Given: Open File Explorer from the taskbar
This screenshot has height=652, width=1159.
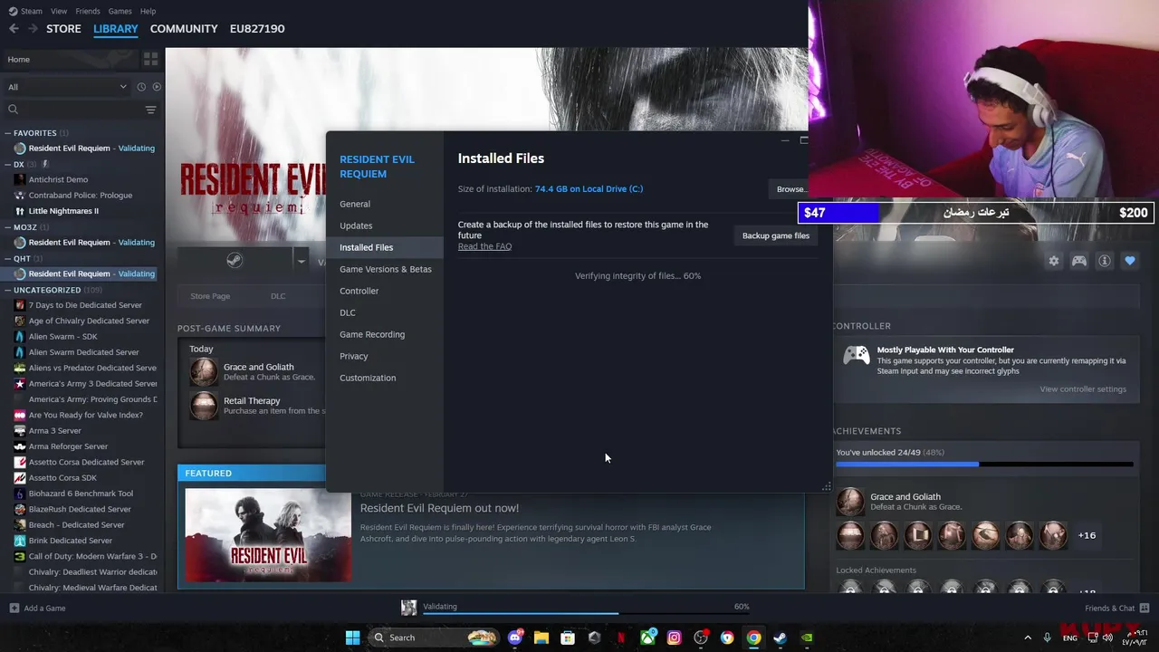Looking at the screenshot, I should coord(541,638).
